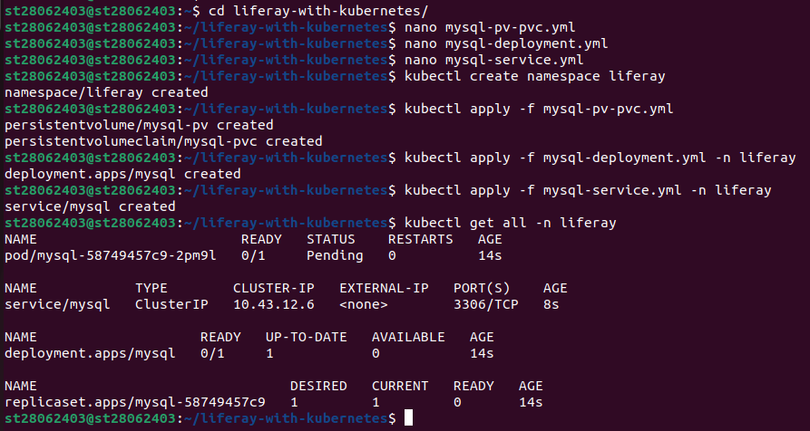Click 'kubectl apply -f mysql-pv-pvc.yml' command
Viewport: 810px width, 431px height.
539,110
